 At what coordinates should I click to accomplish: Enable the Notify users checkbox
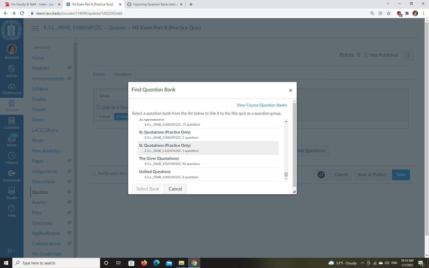click(94, 174)
